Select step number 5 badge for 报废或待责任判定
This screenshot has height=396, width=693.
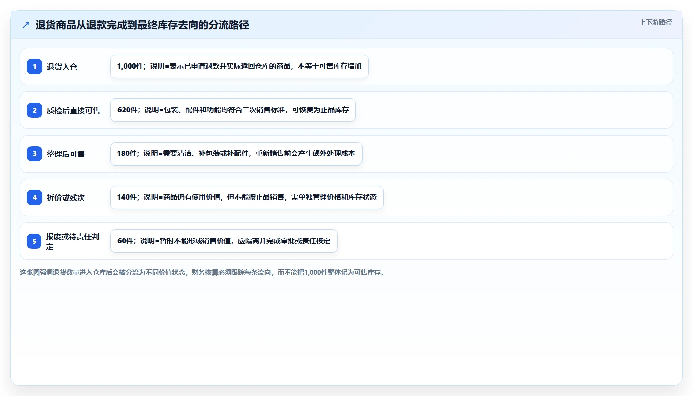click(x=35, y=241)
